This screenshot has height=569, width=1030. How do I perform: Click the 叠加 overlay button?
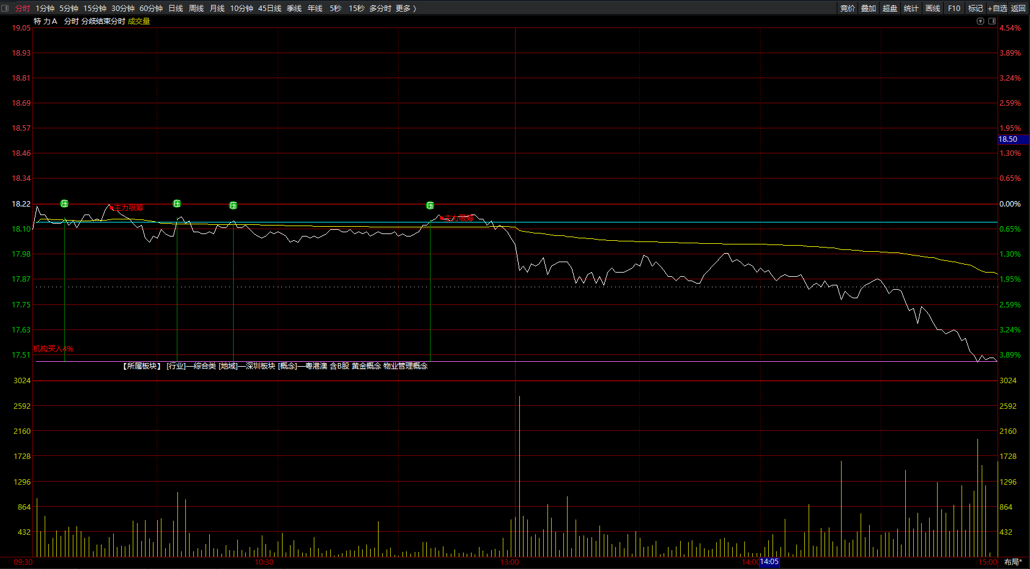(869, 8)
